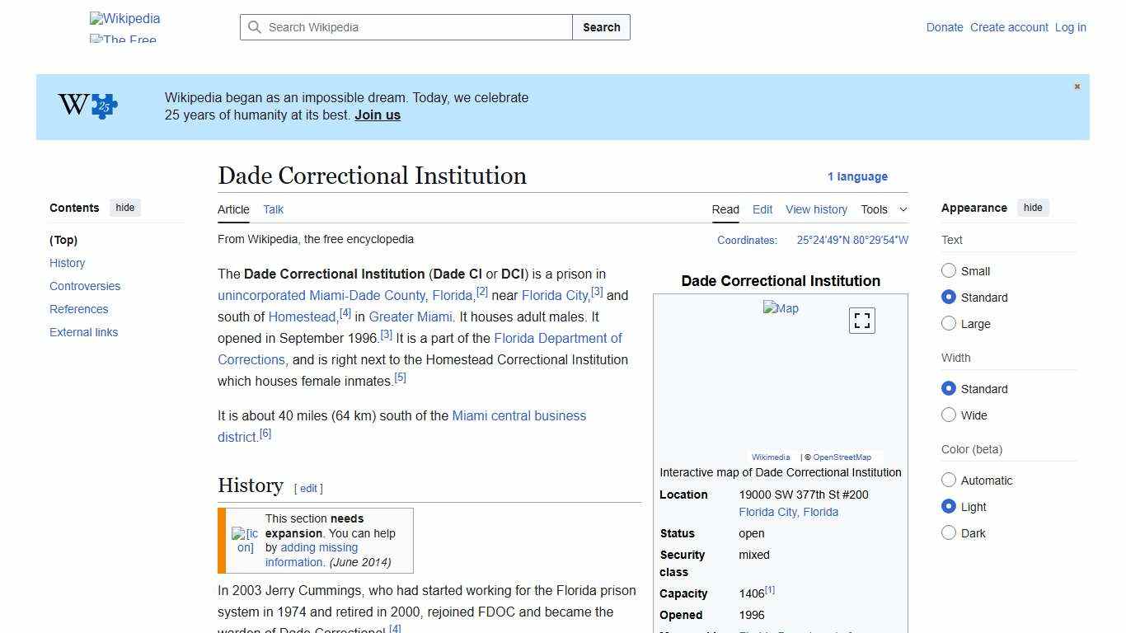Edit the History section
Image resolution: width=1126 pixels, height=633 pixels.
[x=308, y=488]
